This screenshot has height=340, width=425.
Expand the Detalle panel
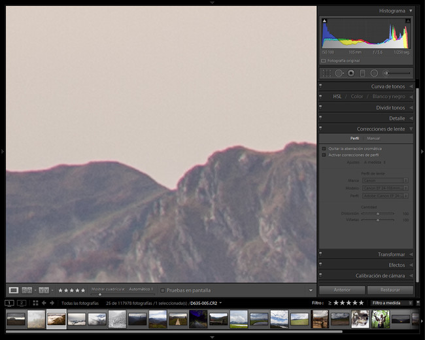click(411, 118)
